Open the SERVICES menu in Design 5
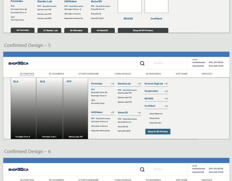 (x=207, y=74)
